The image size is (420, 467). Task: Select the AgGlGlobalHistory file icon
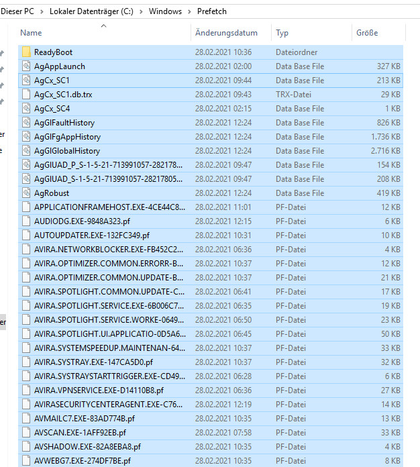[x=26, y=151]
